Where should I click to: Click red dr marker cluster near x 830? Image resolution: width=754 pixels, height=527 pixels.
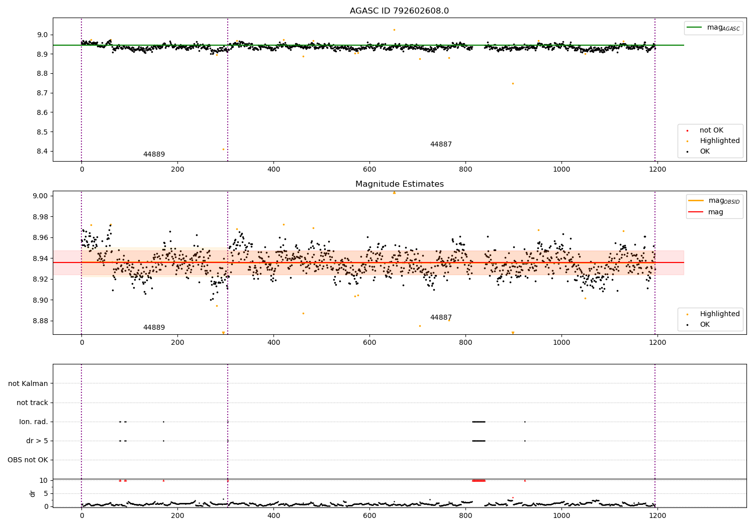click(x=479, y=480)
